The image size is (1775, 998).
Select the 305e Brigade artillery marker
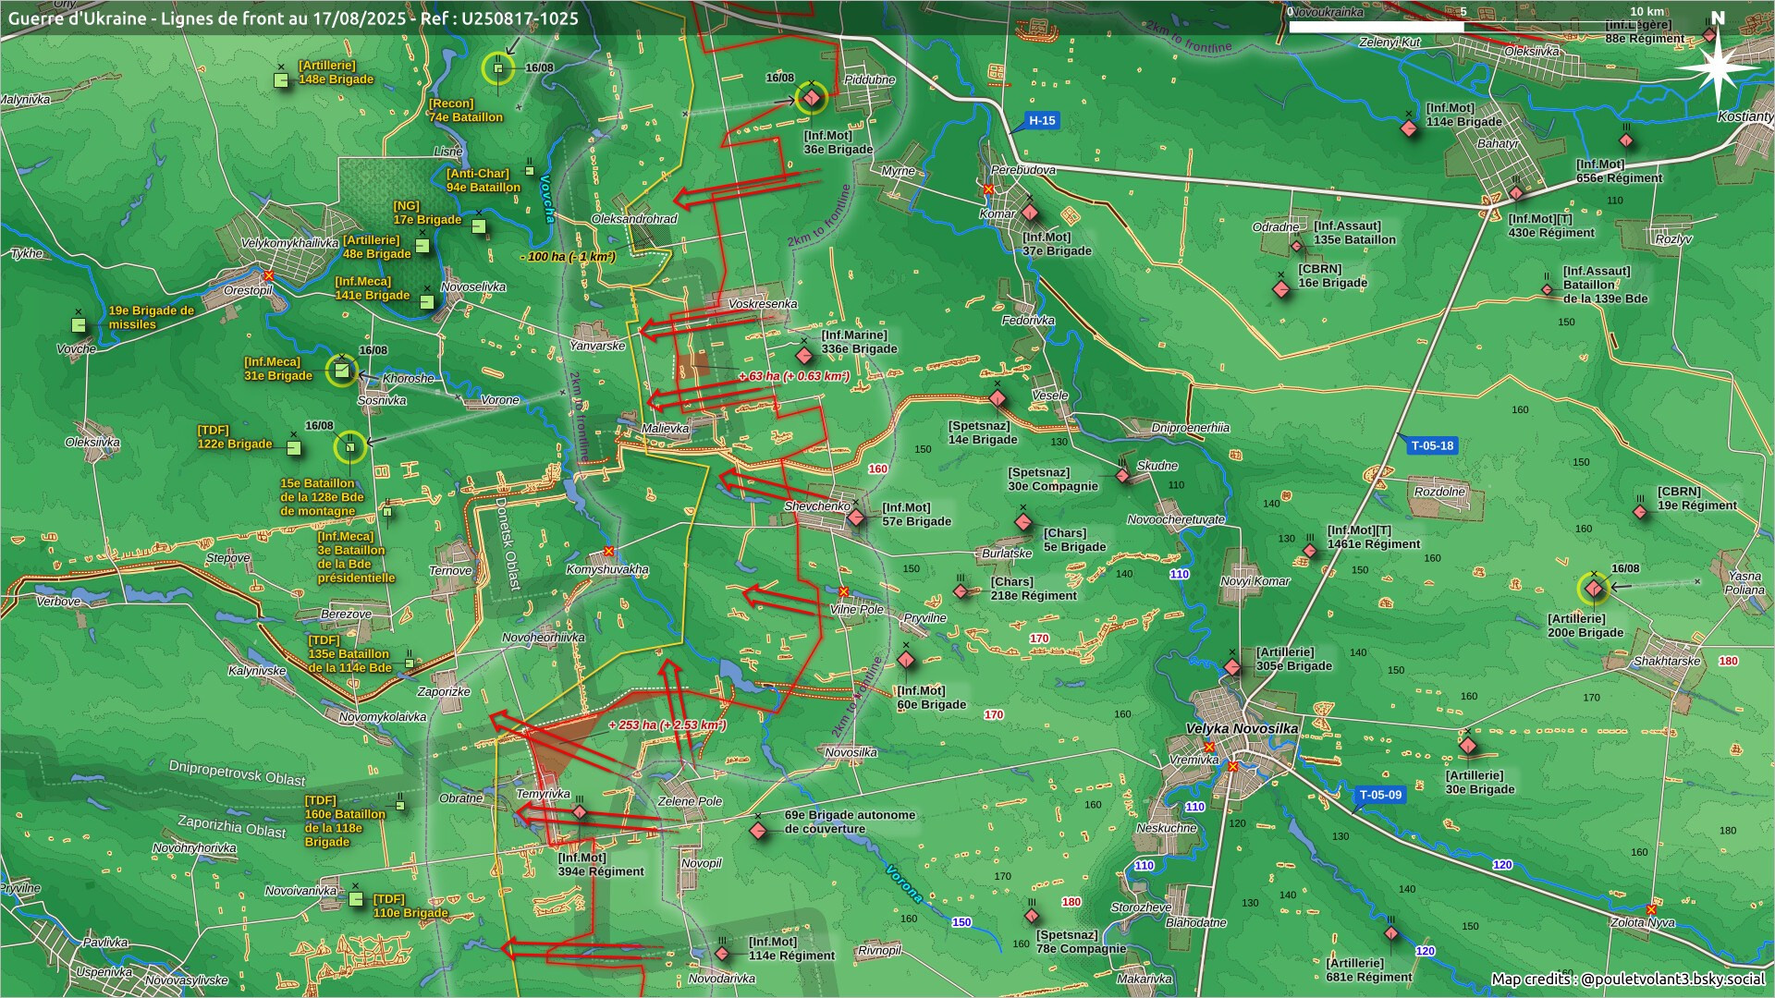(1232, 667)
